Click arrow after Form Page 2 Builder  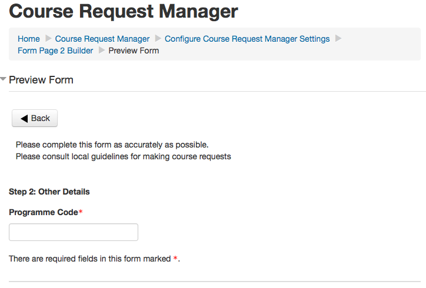point(101,51)
